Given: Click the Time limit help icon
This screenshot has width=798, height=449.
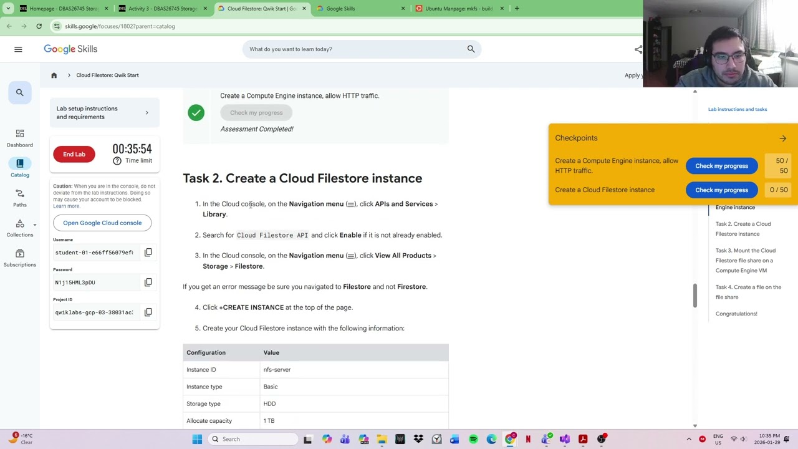Looking at the screenshot, I should 117,161.
